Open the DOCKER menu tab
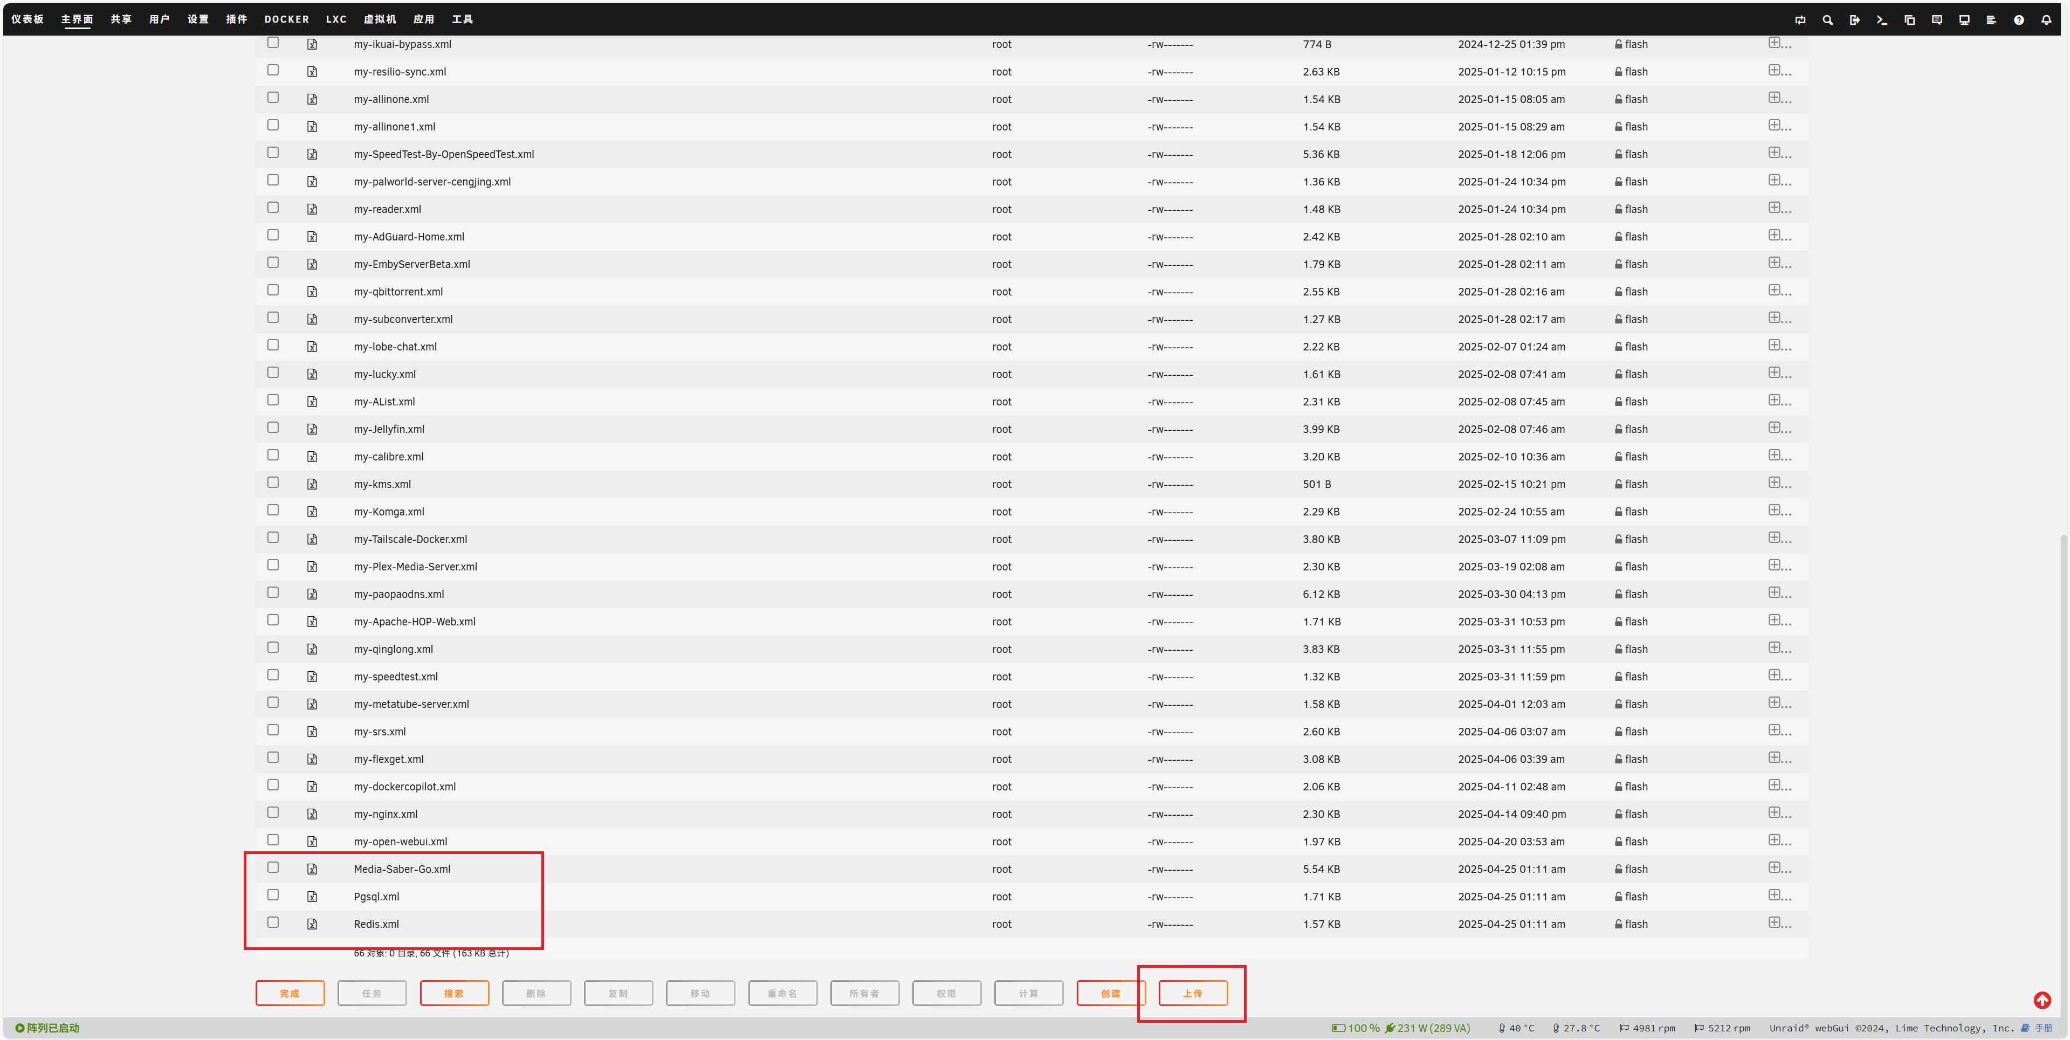This screenshot has width=2070, height=1040. coord(286,19)
